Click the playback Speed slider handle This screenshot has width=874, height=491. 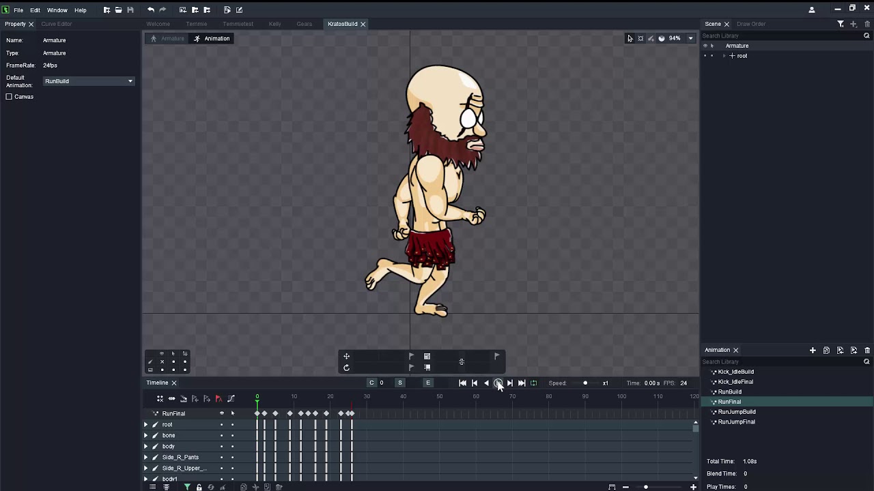585,383
